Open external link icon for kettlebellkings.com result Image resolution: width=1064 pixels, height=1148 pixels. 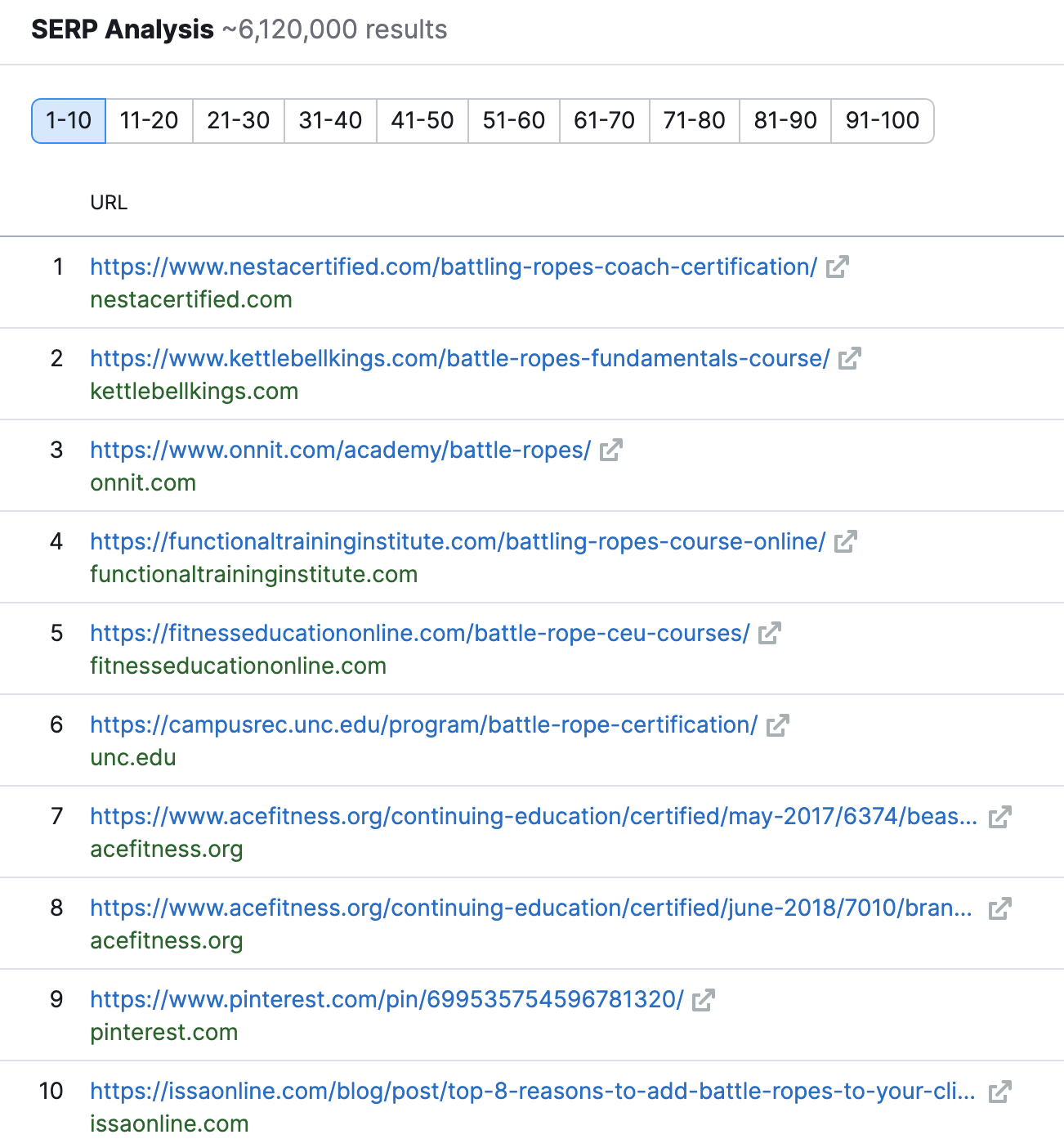coord(850,359)
